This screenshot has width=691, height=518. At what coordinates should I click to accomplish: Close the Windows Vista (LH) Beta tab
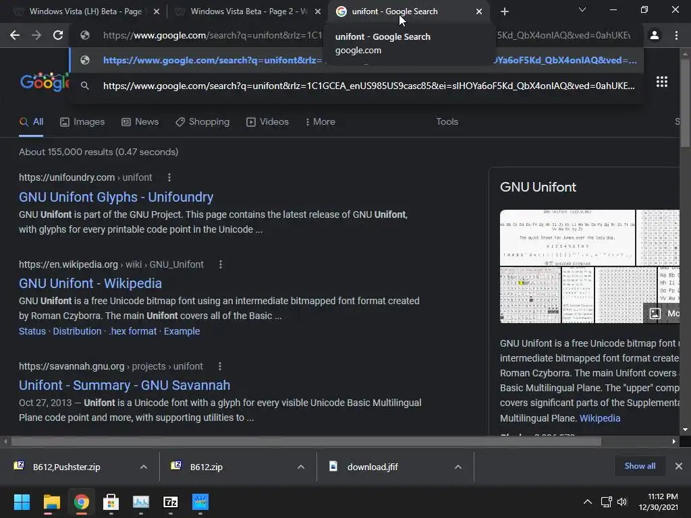[157, 11]
